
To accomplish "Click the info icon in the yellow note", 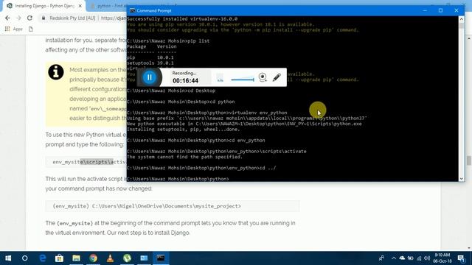I will tap(56, 72).
